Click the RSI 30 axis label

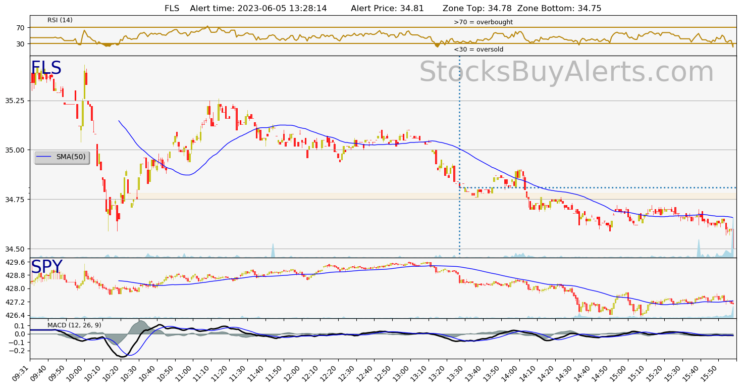click(20, 44)
